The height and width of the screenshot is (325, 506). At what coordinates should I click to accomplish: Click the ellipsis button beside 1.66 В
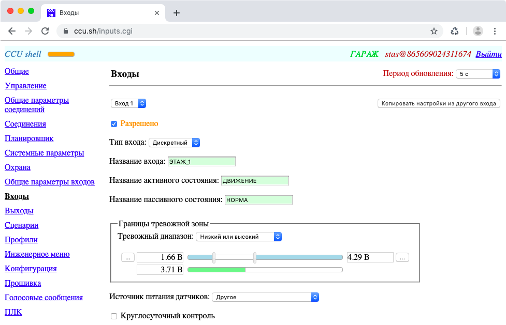coord(128,257)
